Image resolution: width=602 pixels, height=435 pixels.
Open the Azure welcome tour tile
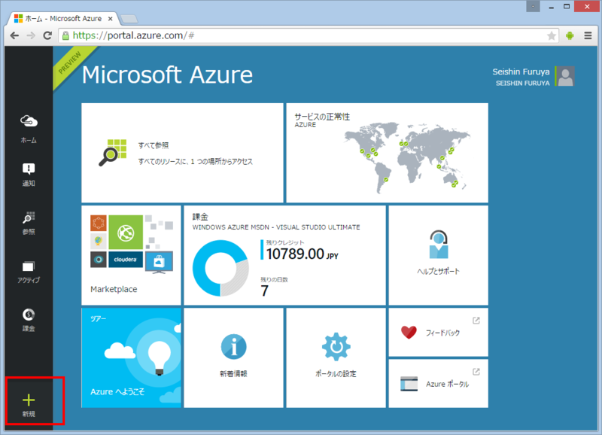pyautogui.click(x=131, y=357)
